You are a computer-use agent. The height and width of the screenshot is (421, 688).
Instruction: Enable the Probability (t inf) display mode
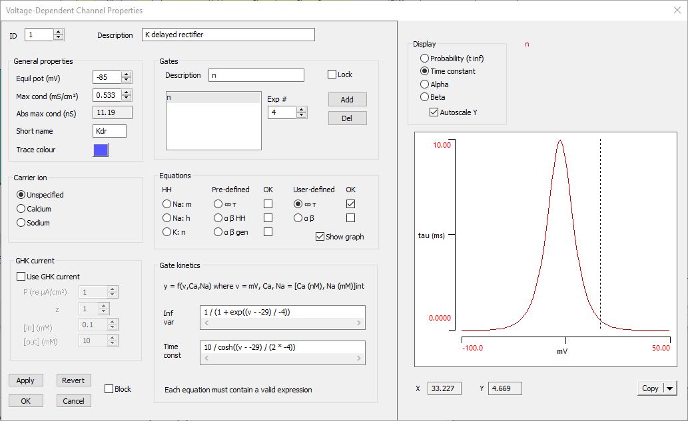[424, 59]
